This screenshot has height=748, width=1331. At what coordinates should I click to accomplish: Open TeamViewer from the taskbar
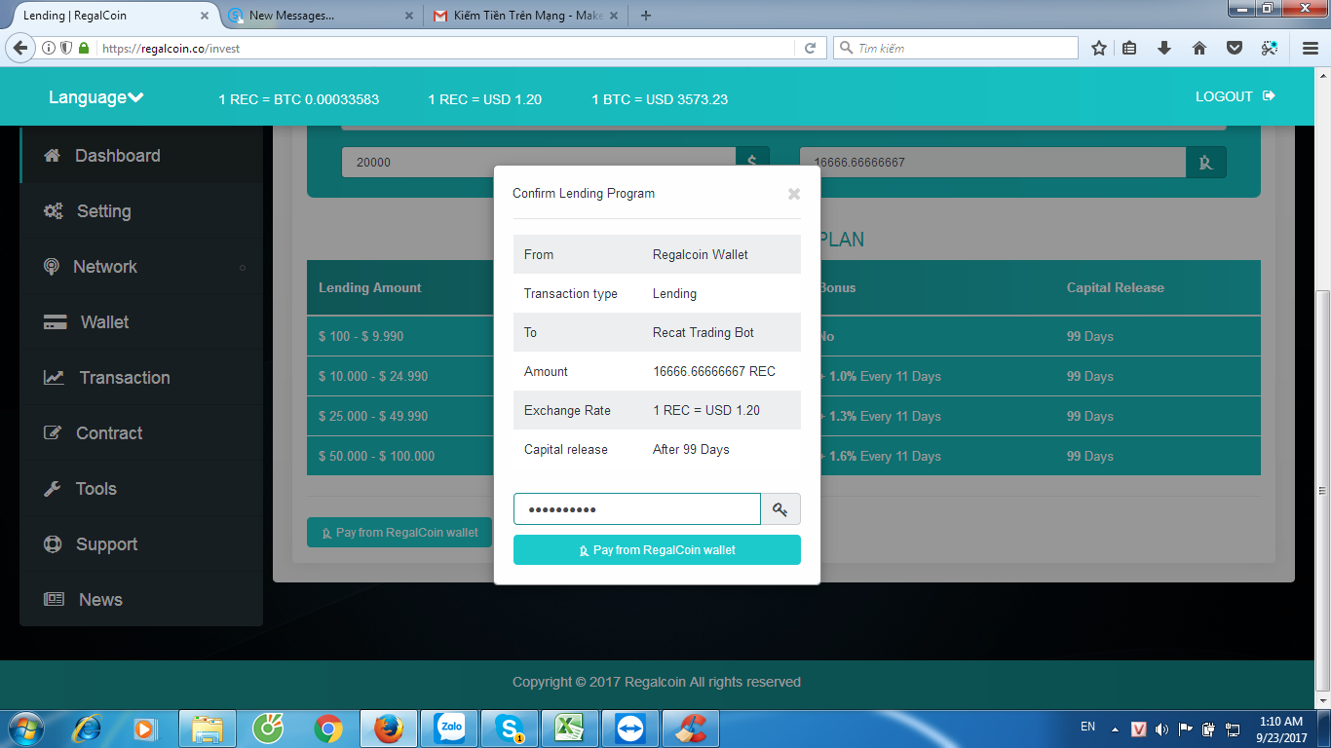coord(629,728)
